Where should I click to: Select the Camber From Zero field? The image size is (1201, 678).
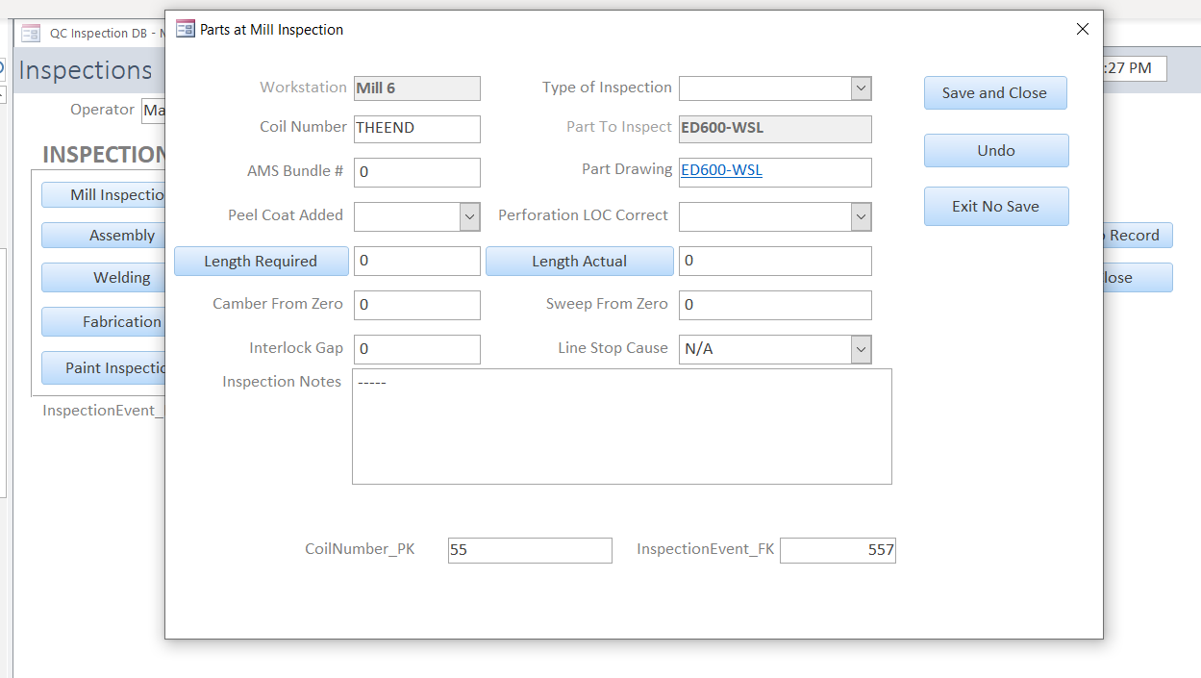(416, 306)
